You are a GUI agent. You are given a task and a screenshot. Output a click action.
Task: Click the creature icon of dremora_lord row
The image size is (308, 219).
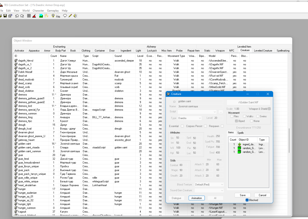pos(16,106)
